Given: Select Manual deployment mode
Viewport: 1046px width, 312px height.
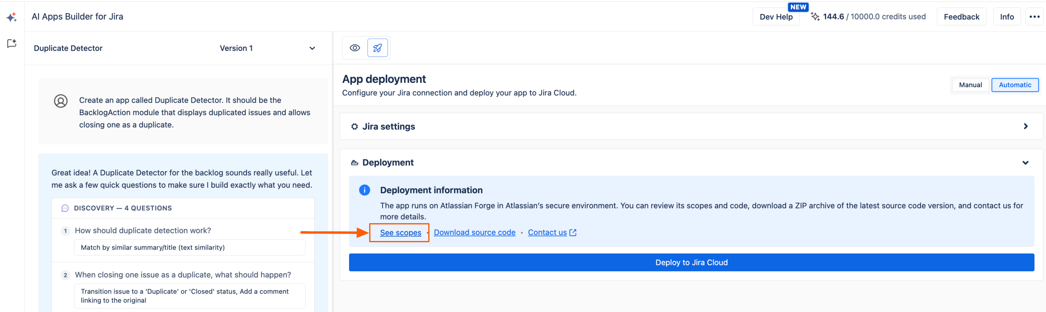Looking at the screenshot, I should click(970, 85).
